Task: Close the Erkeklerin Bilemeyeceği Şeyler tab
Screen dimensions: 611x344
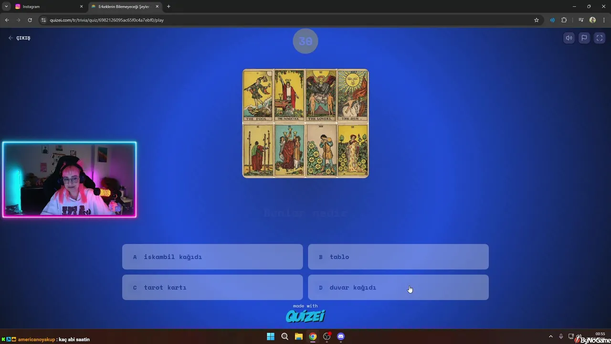Action: tap(157, 7)
